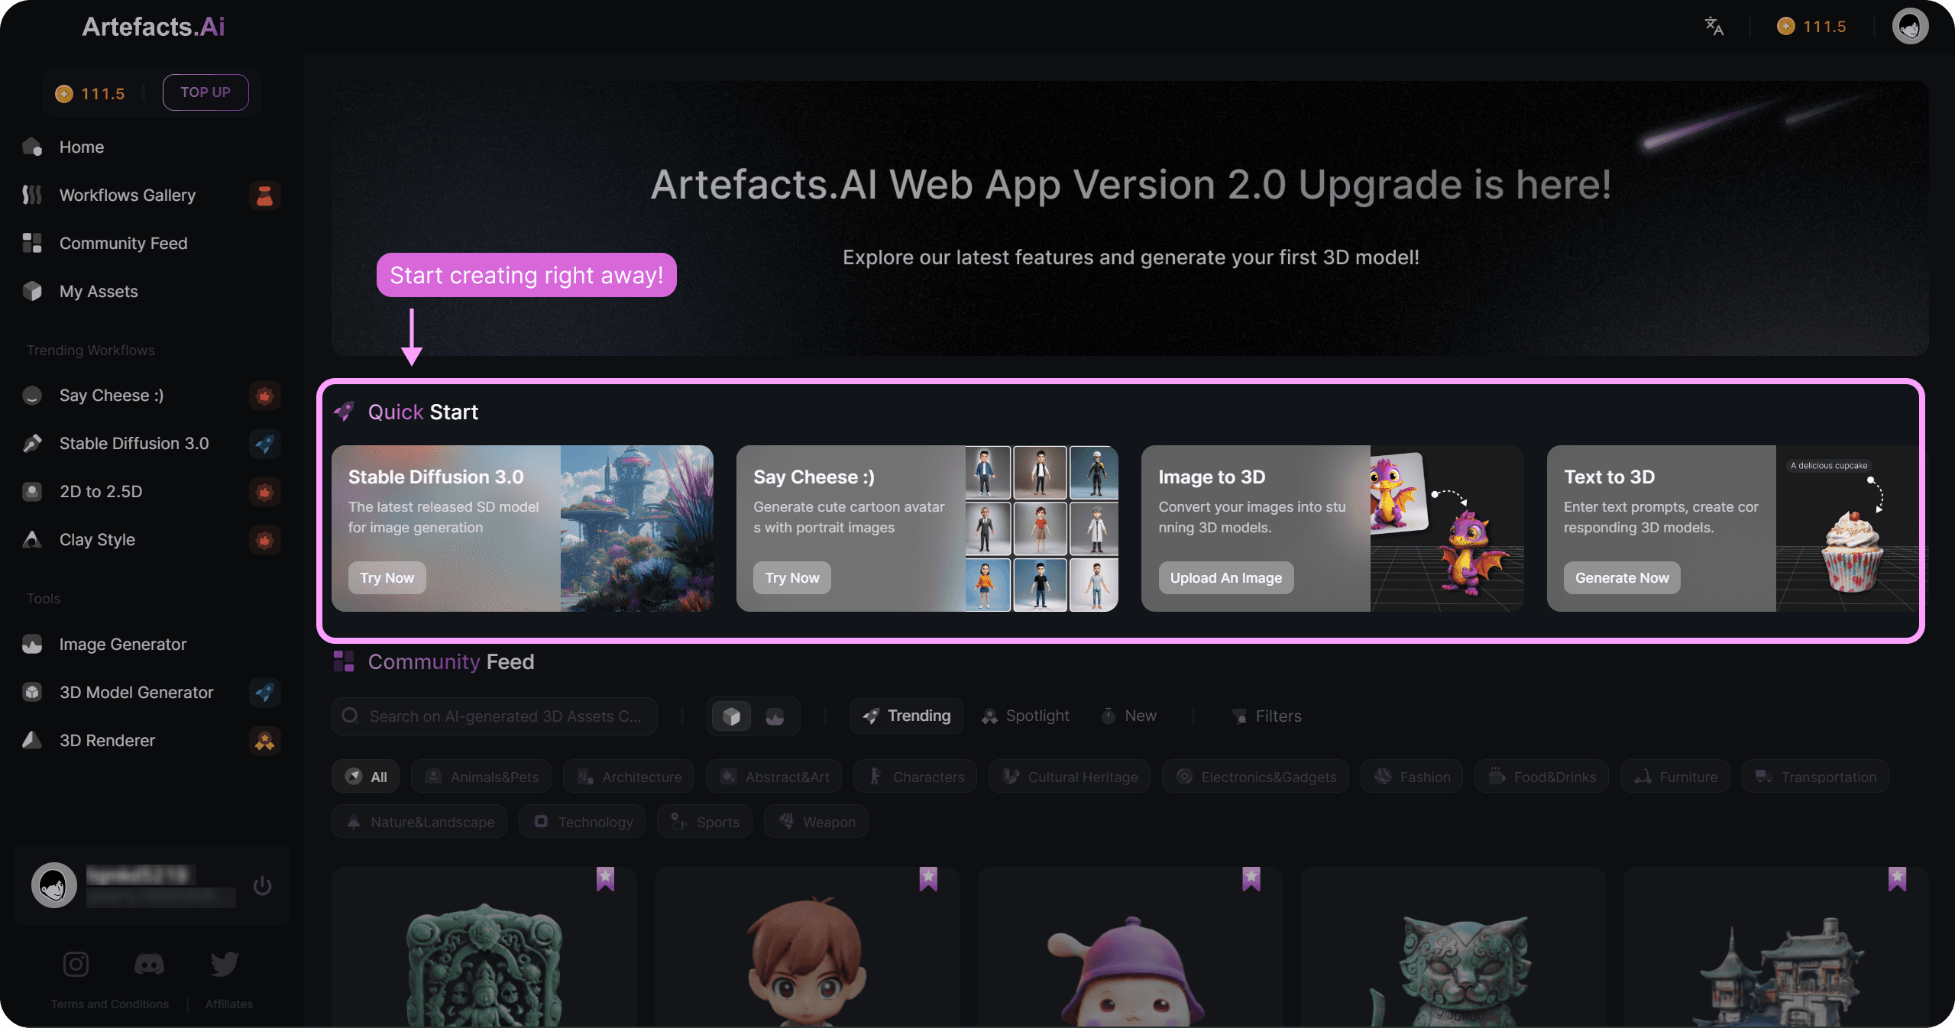The image size is (1955, 1028).
Task: Click the language translate icon
Action: (1714, 27)
